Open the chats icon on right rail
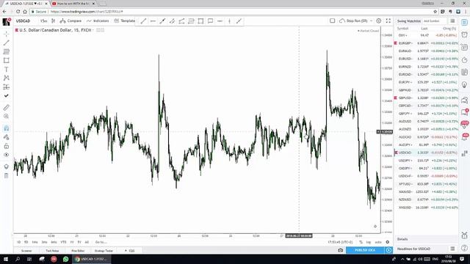 pyautogui.click(x=465, y=100)
